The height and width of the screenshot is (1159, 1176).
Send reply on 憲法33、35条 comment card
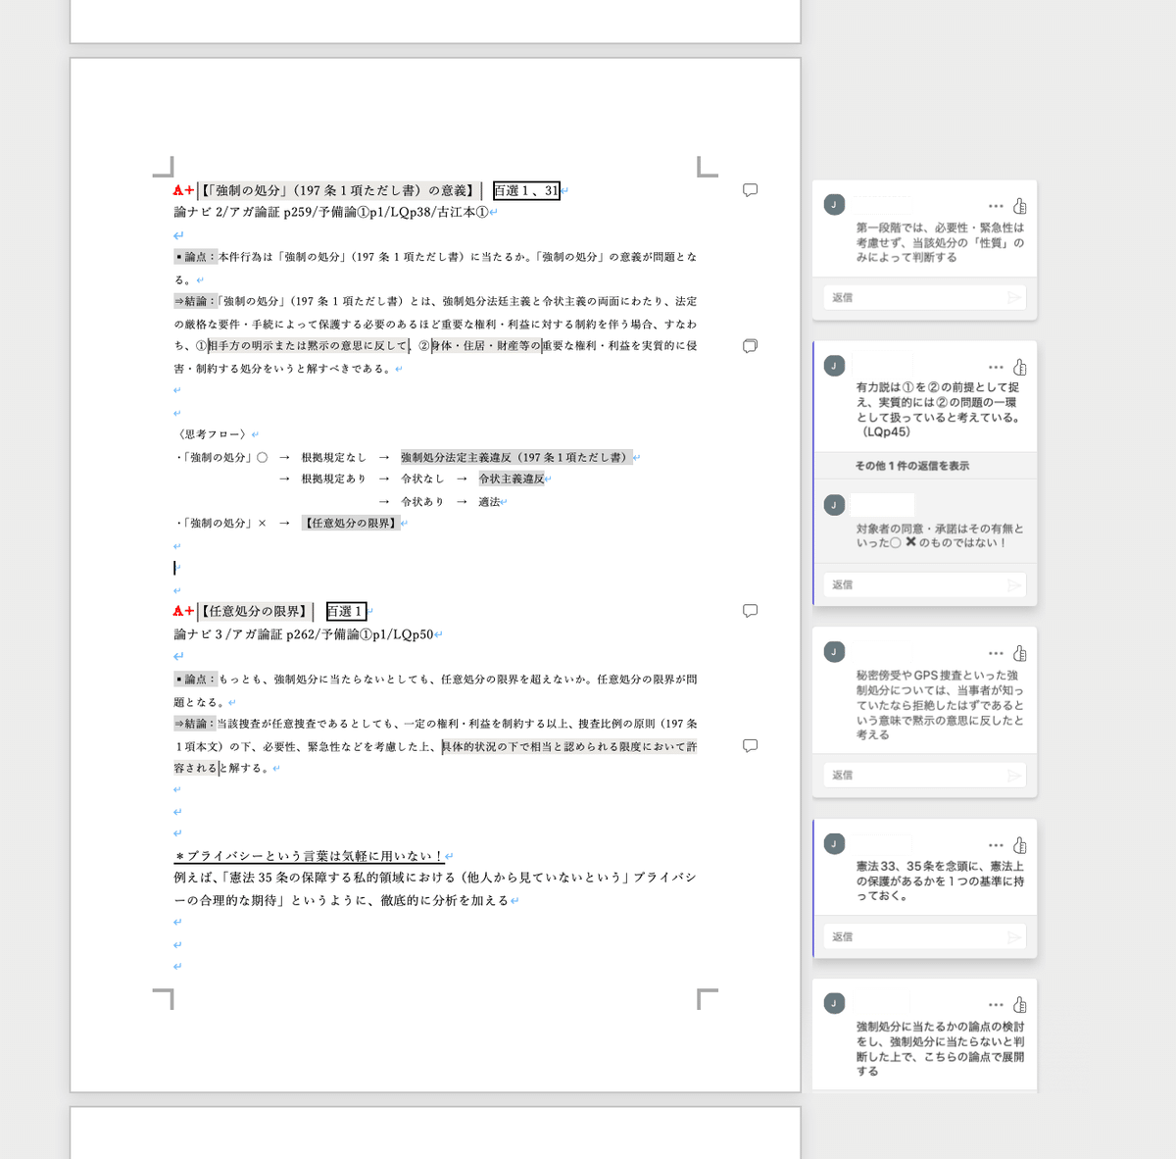coord(1014,937)
